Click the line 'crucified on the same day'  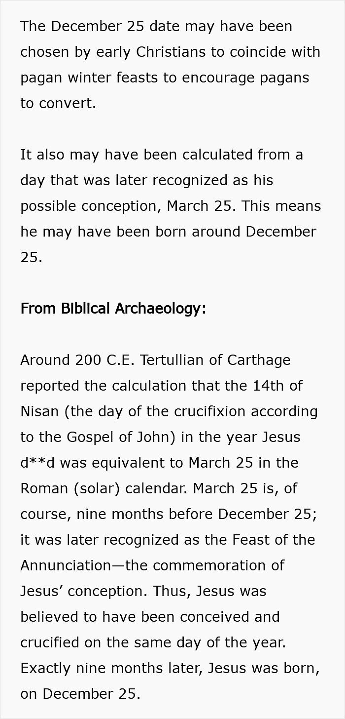click(153, 642)
